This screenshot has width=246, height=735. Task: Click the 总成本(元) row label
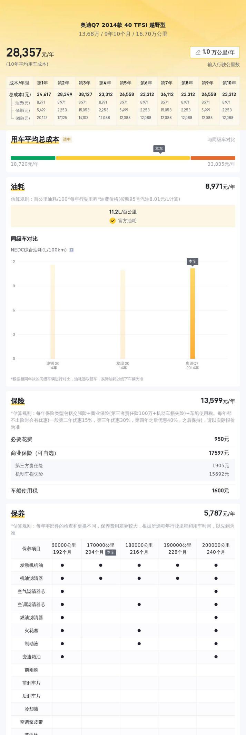tap(20, 95)
